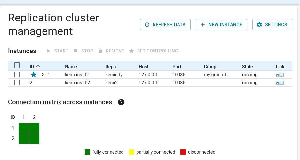Click the Port column header
The height and width of the screenshot is (160, 300).
(177, 67)
